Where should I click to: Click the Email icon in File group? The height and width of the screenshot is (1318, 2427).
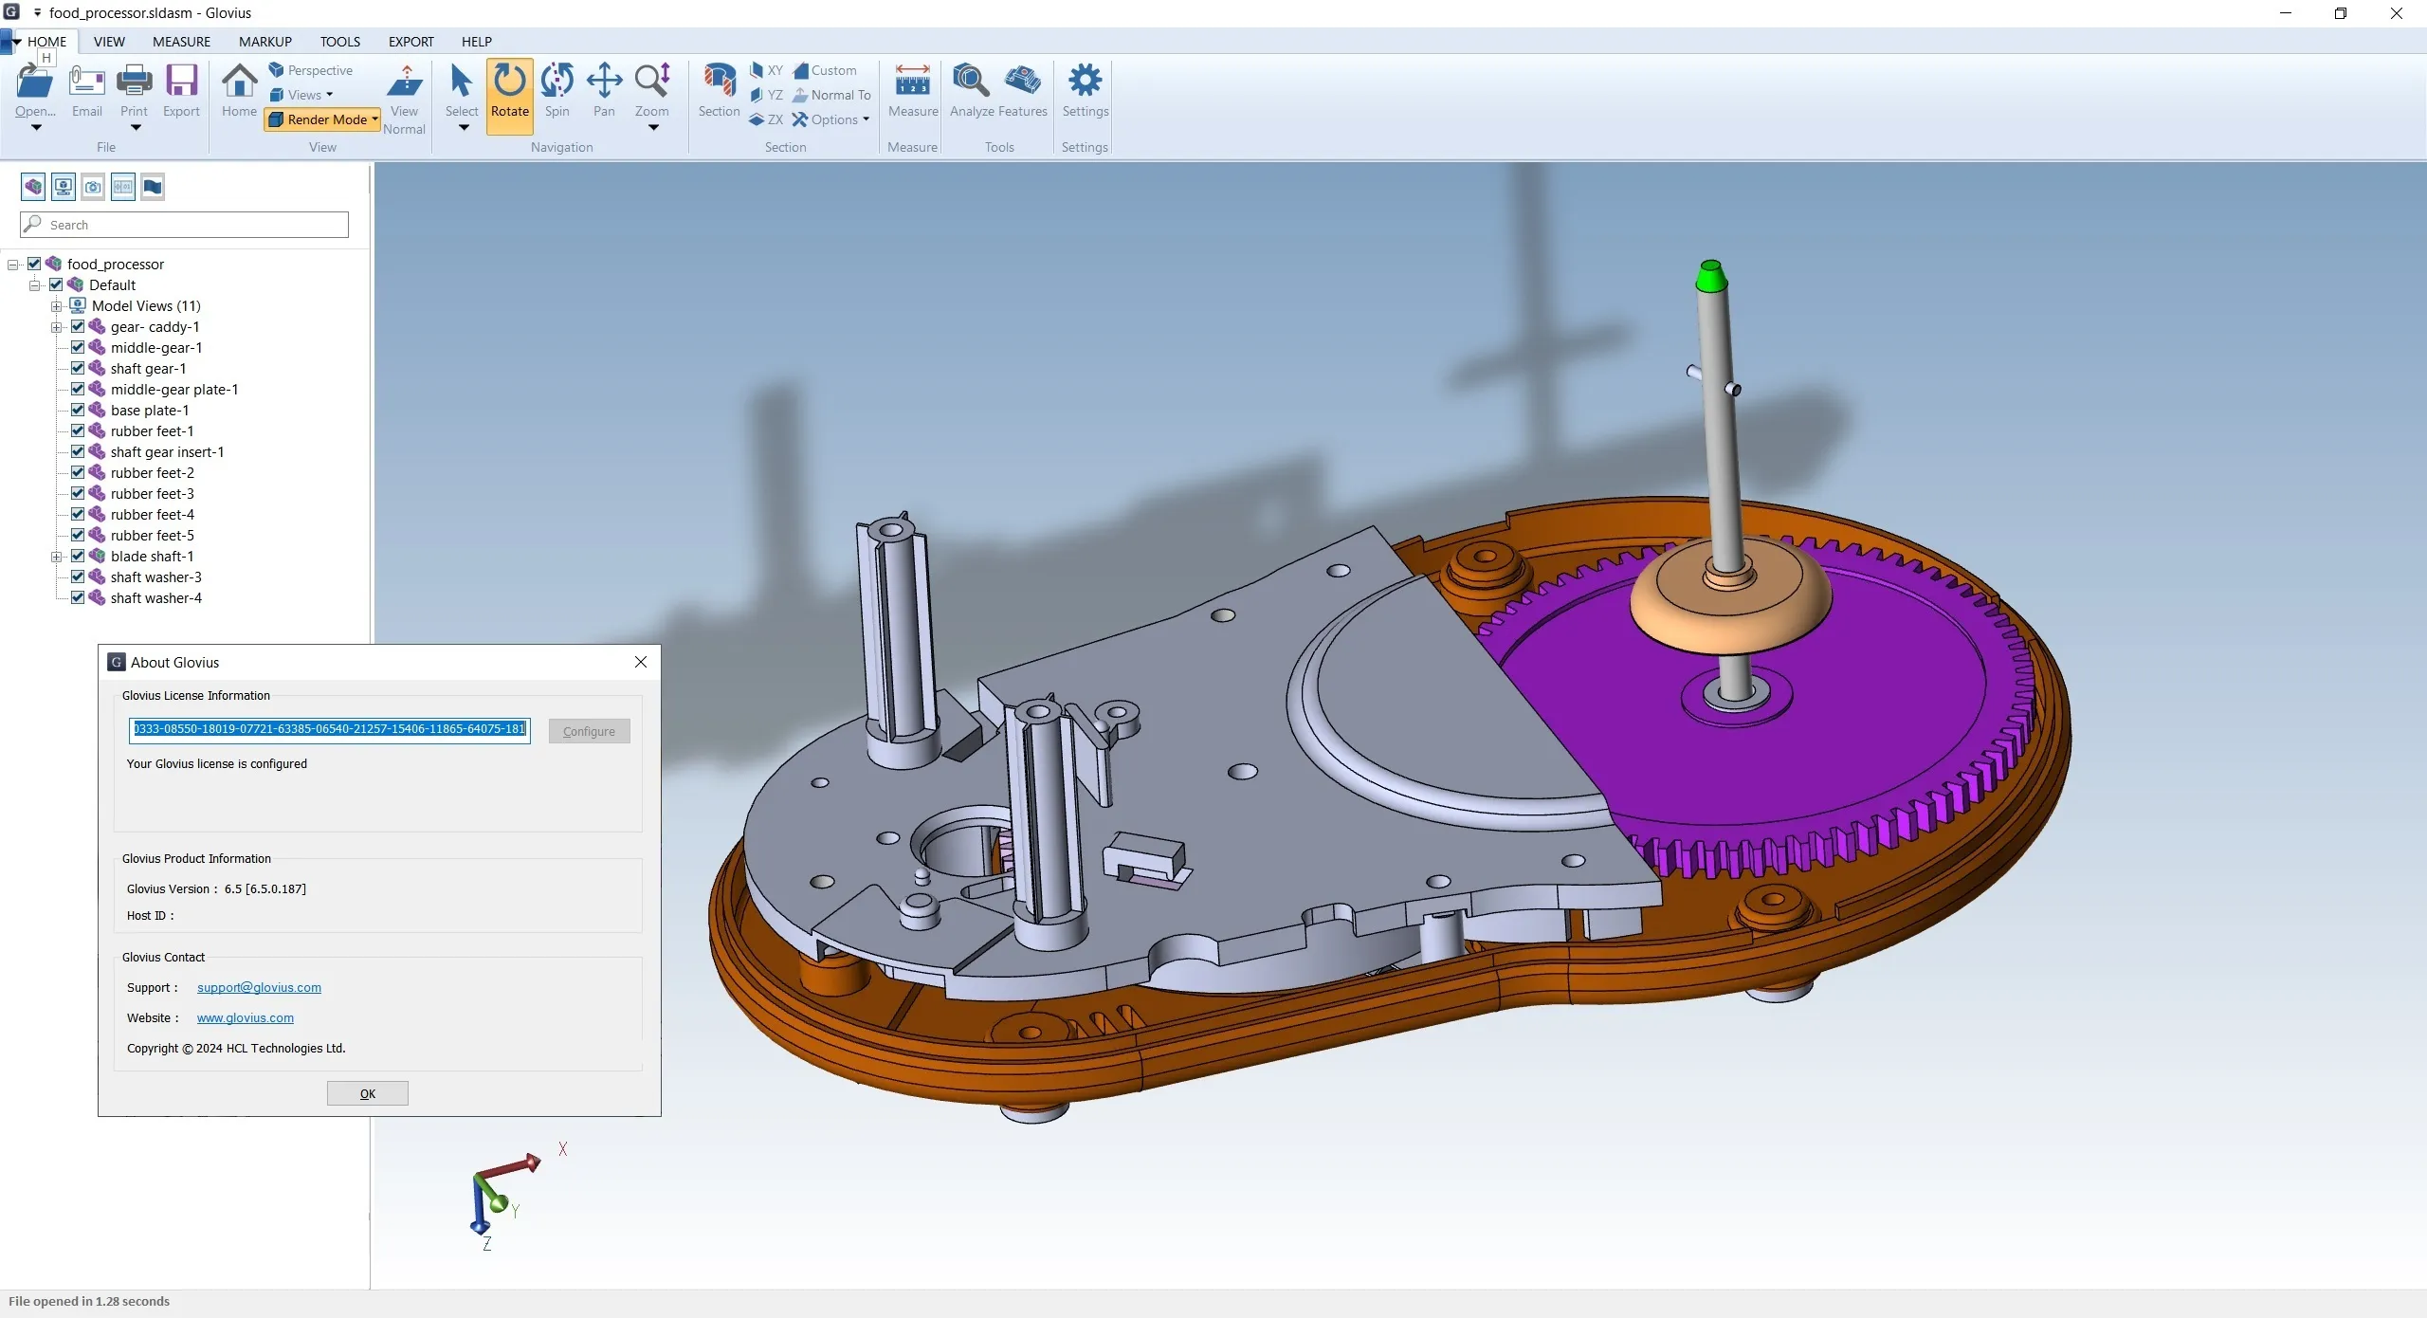click(x=86, y=82)
